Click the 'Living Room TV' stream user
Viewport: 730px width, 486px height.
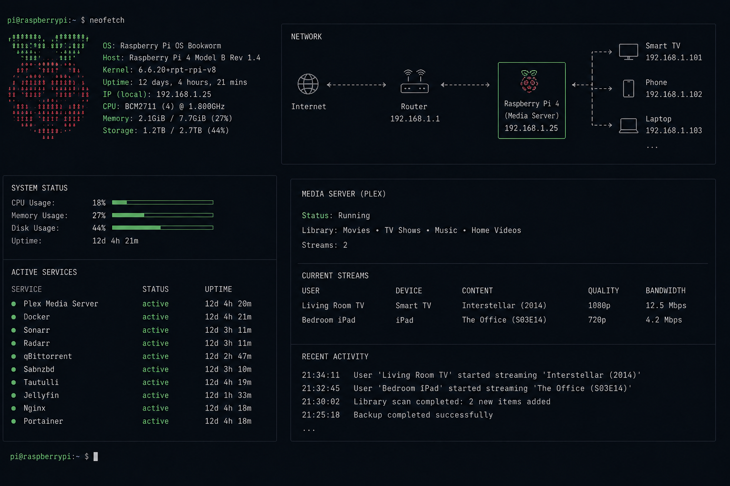coord(333,306)
